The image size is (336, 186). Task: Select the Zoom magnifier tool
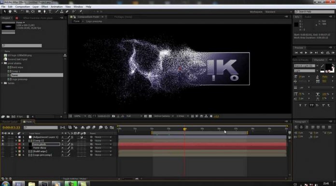pos(15,12)
